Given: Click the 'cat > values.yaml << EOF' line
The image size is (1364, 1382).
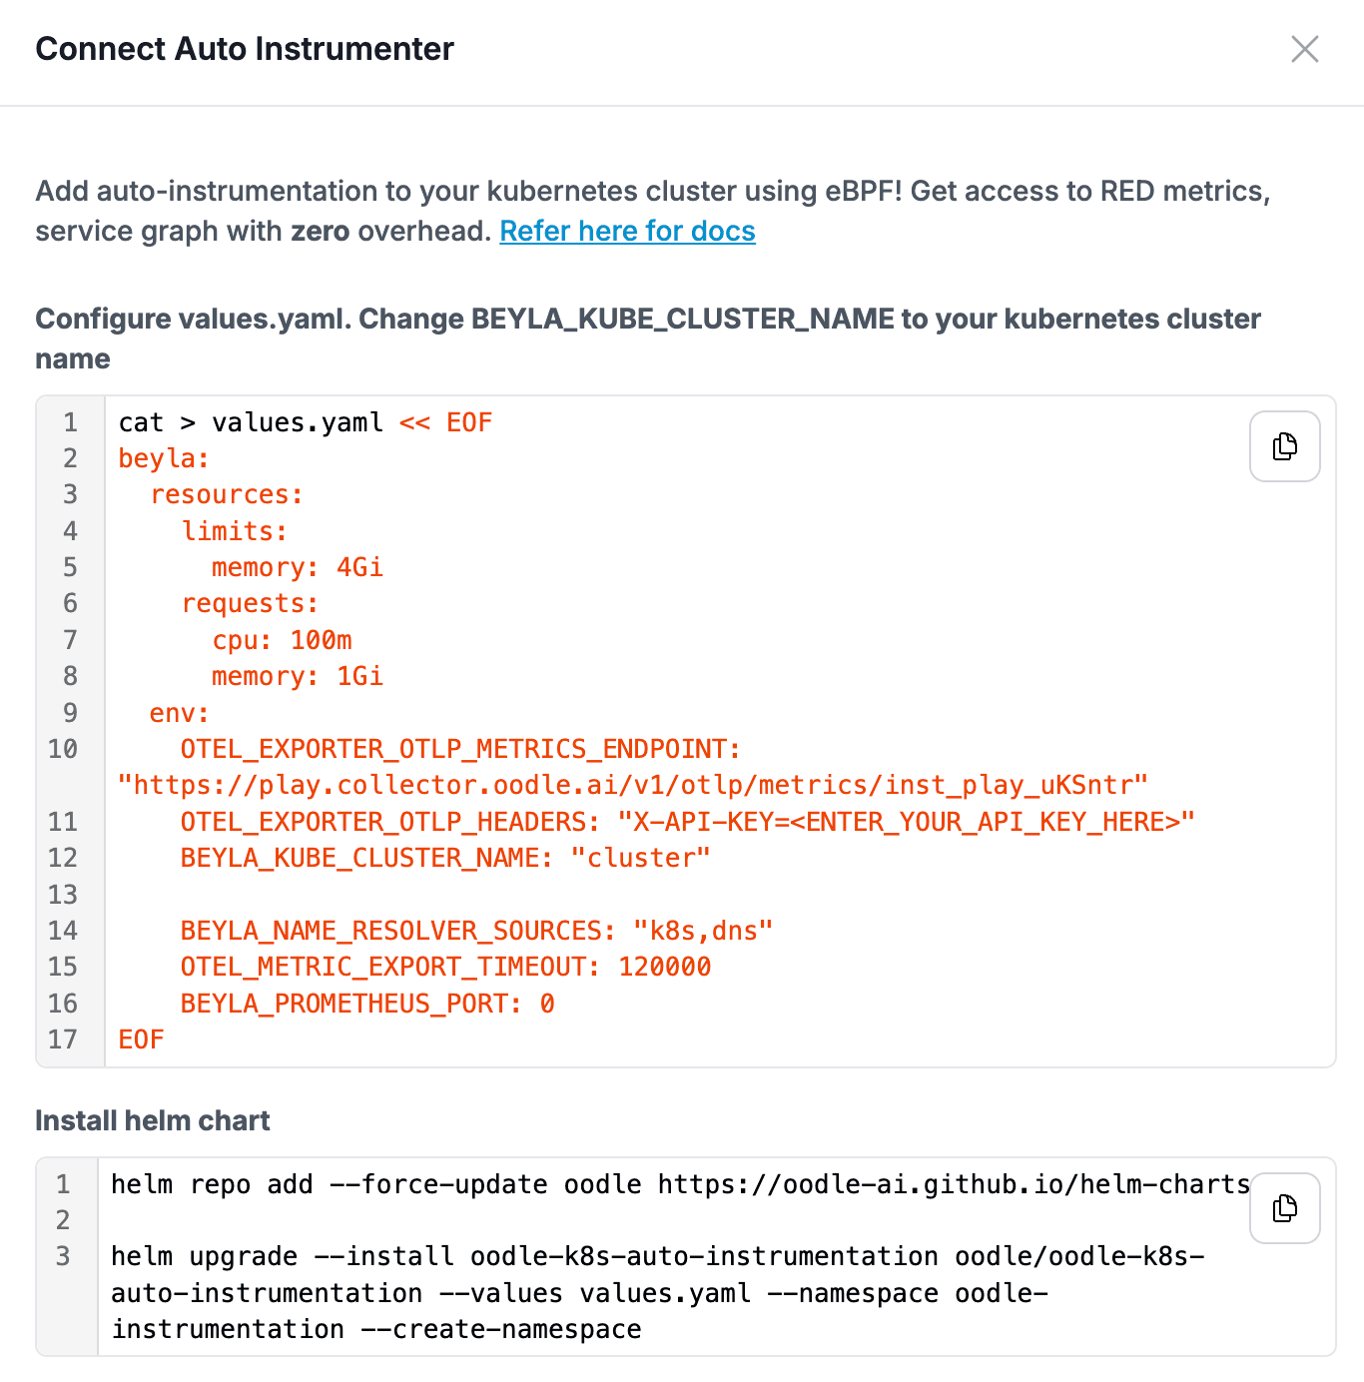Looking at the screenshot, I should pyautogui.click(x=306, y=422).
